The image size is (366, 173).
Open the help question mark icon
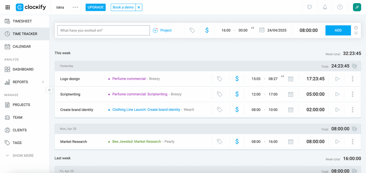(340, 7)
